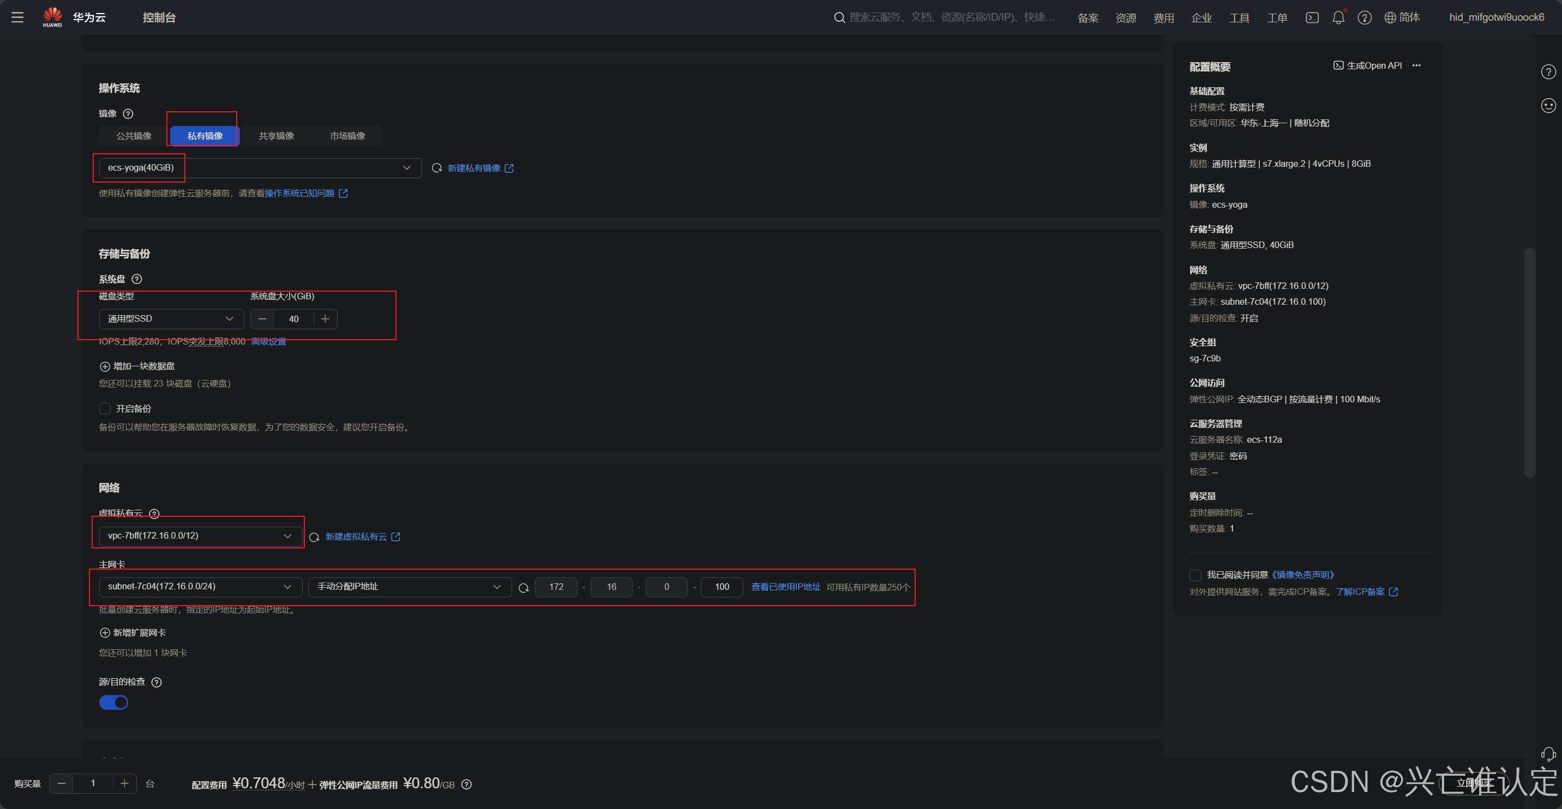Click the 配置概要 panel scrollbar
The width and height of the screenshot is (1562, 809).
pos(1530,363)
